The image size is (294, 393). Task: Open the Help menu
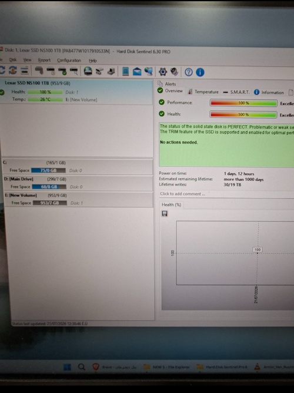[x=93, y=61]
